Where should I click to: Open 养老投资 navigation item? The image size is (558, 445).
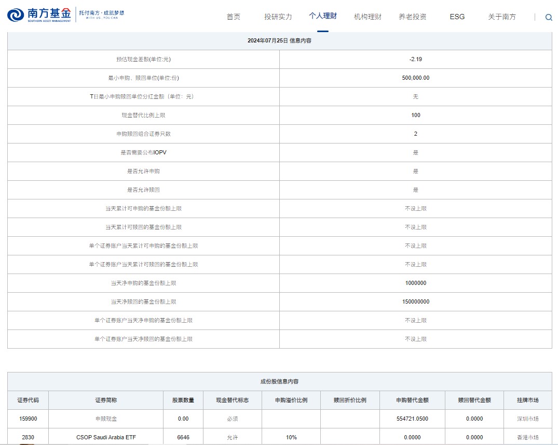pyautogui.click(x=412, y=17)
